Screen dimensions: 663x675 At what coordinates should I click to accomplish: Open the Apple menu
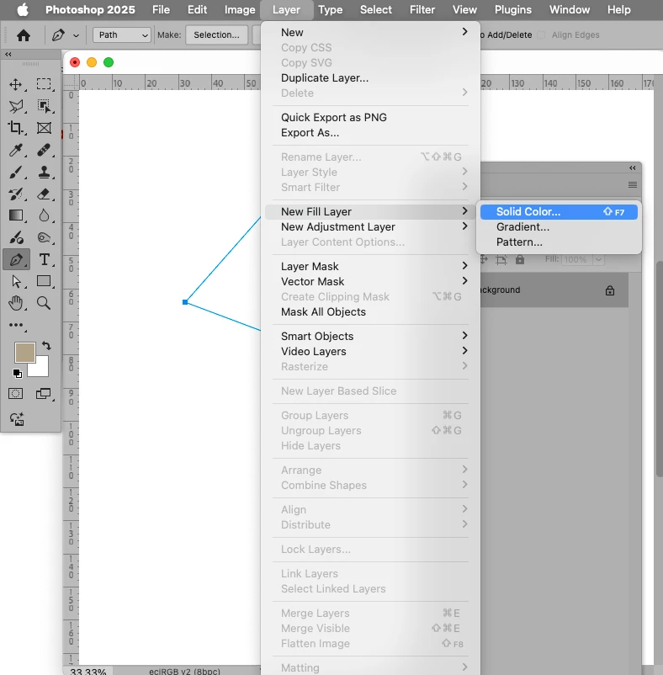[23, 9]
